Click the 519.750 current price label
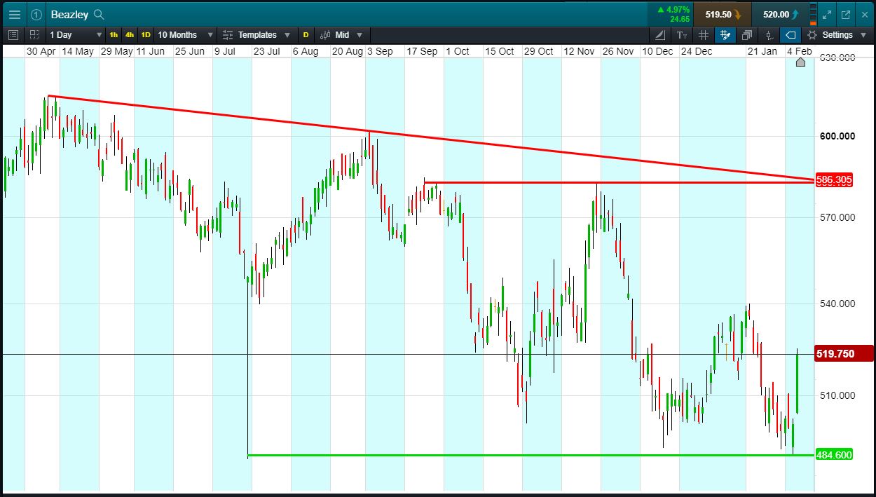The width and height of the screenshot is (876, 497). (x=844, y=354)
